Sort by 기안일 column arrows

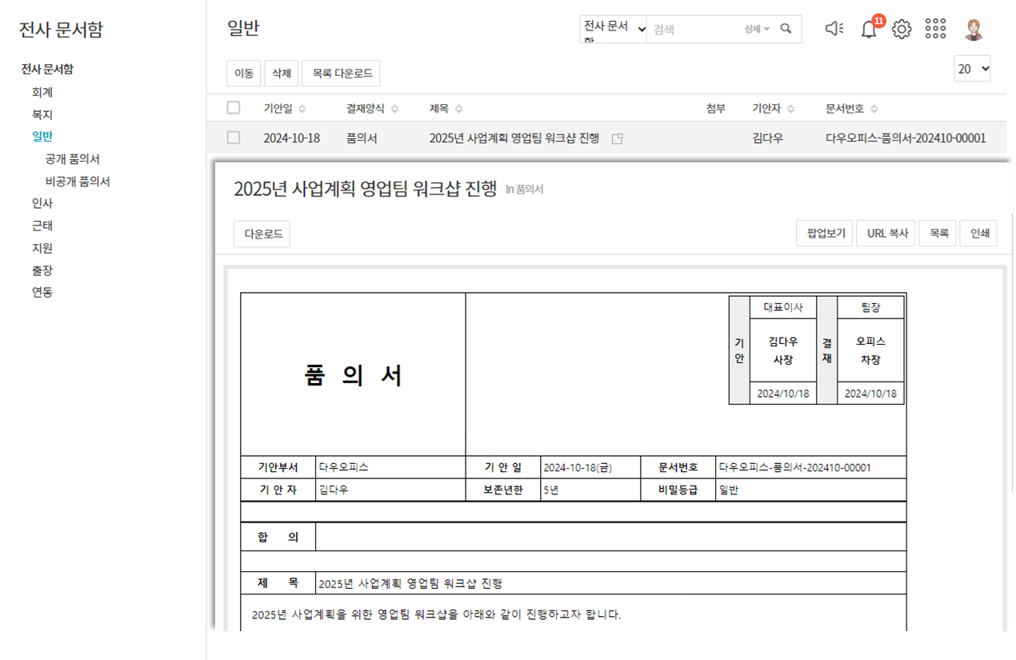point(302,109)
